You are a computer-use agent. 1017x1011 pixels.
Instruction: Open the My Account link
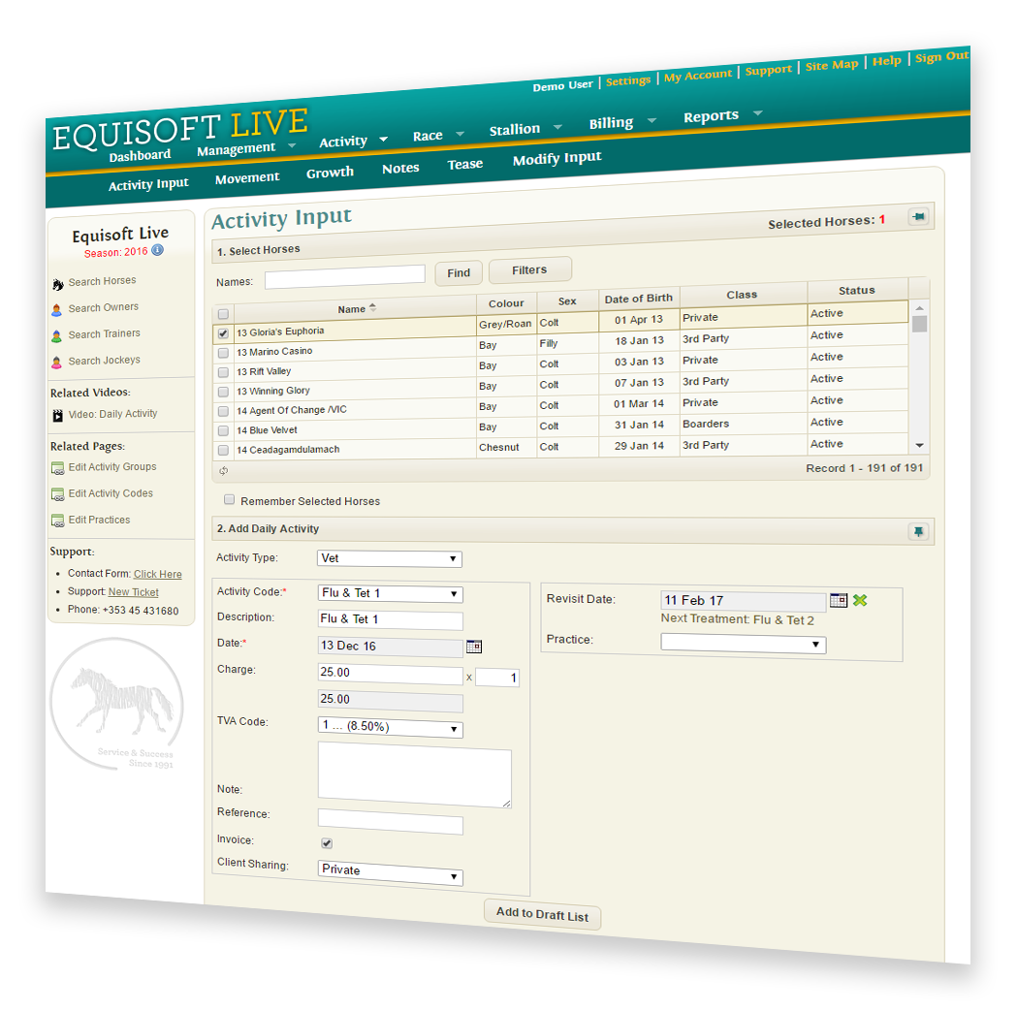[697, 76]
